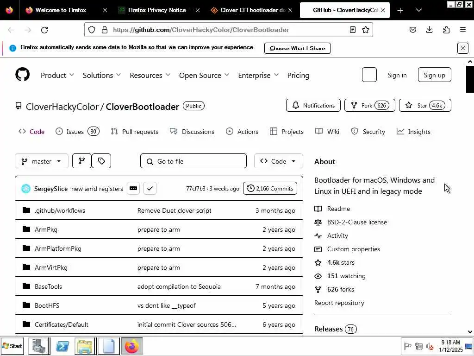Open the Releases 76 heading link
The image size is (474, 356).
coord(335,329)
